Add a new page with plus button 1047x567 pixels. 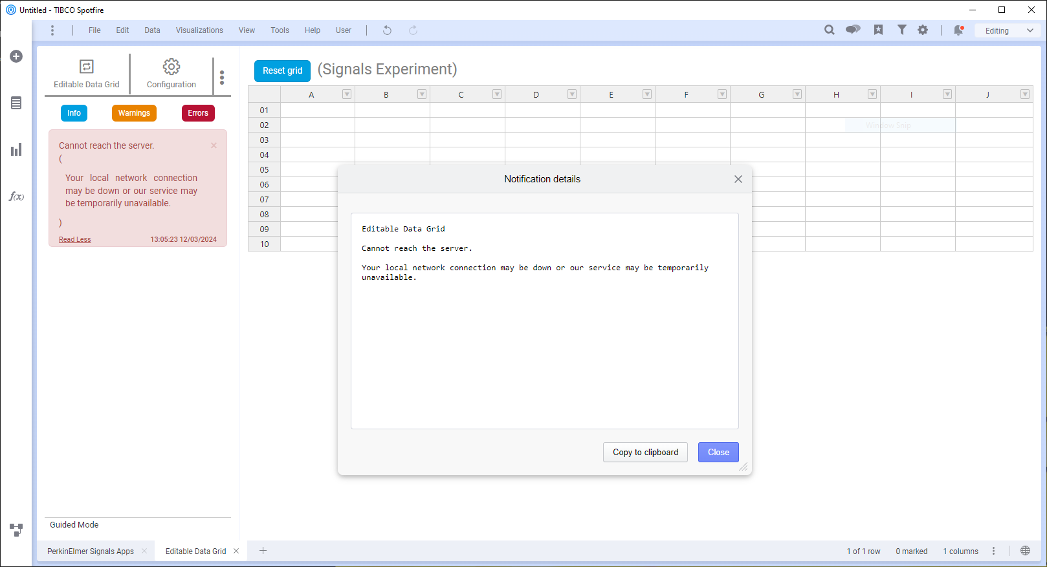click(263, 551)
